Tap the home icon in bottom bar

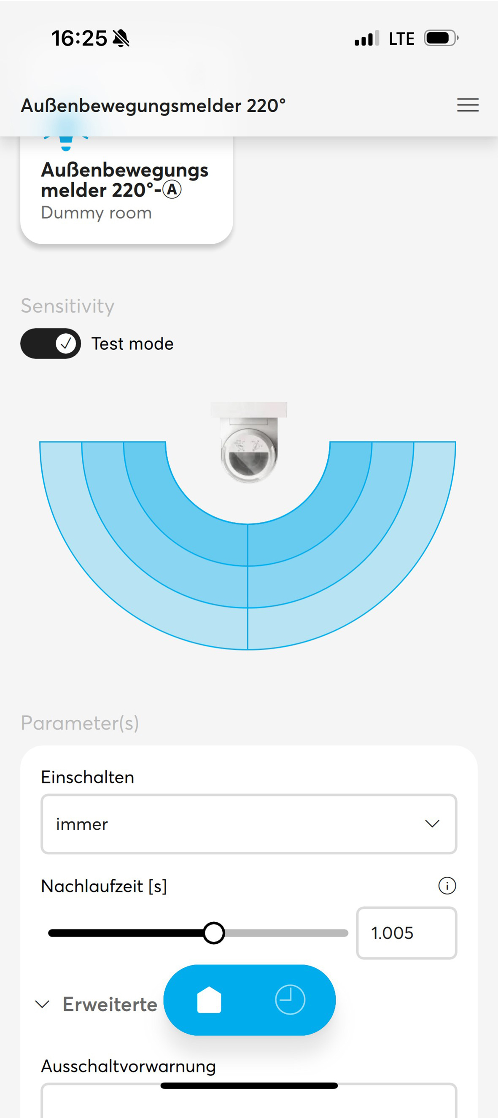[209, 999]
